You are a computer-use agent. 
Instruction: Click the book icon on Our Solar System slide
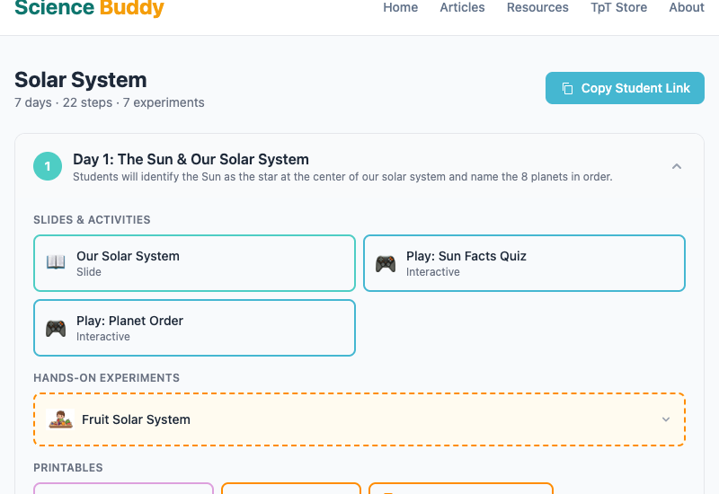(x=56, y=262)
